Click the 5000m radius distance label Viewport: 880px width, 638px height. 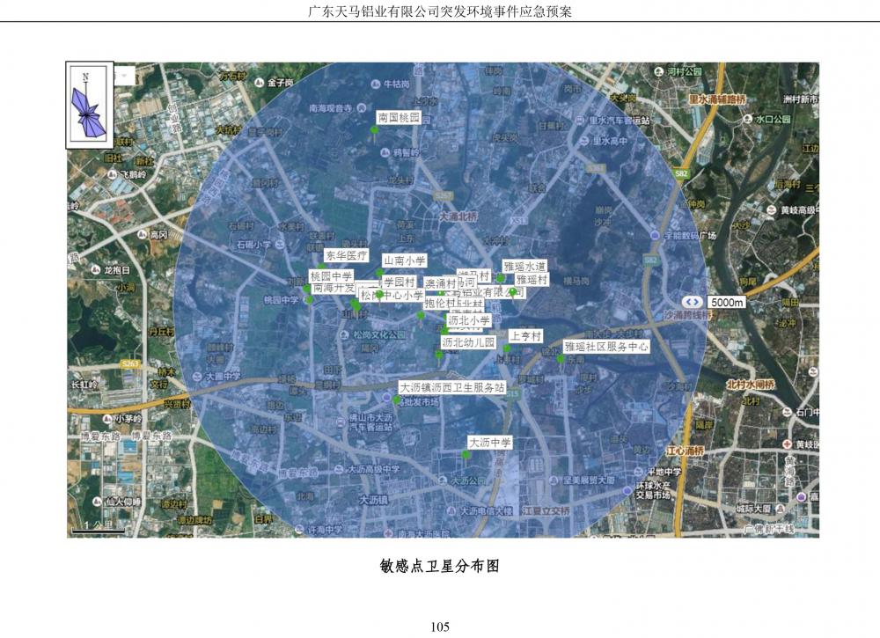point(726,303)
